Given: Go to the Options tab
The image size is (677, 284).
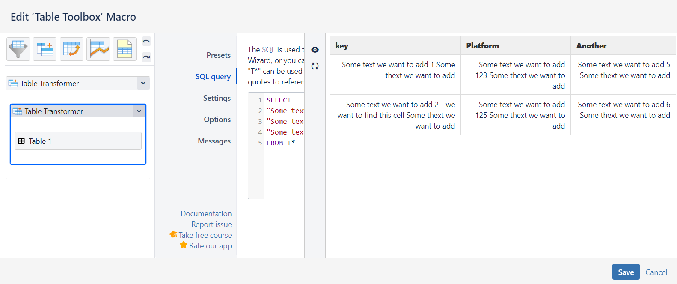Looking at the screenshot, I should click(x=217, y=120).
